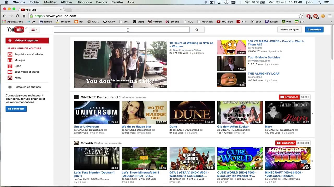Image resolution: width=334 pixels, height=187 pixels.
Task: Click the Adblock Plus extension icon
Action: (315, 16)
